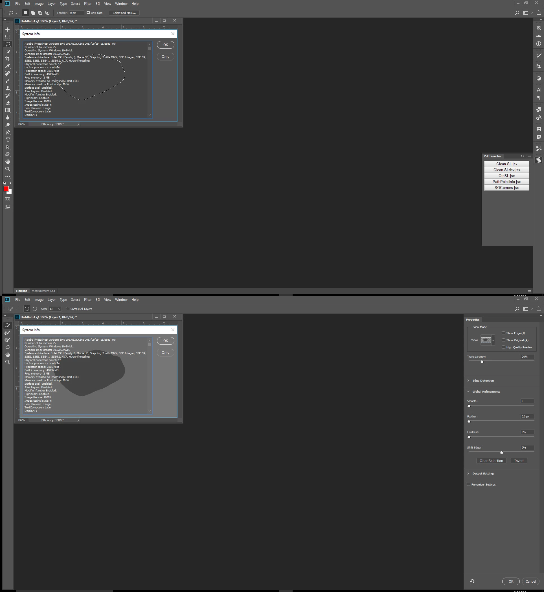
Task: Select the Clone Stamp tool
Action: point(8,88)
